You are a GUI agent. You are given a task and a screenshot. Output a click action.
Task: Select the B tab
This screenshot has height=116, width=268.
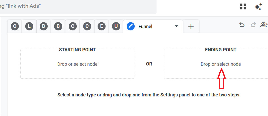point(58,26)
